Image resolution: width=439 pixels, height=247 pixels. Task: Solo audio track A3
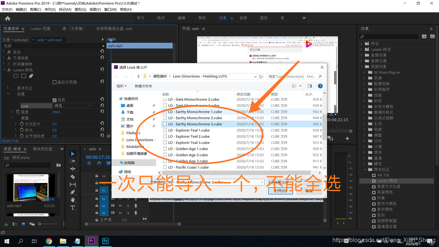tap(128, 213)
